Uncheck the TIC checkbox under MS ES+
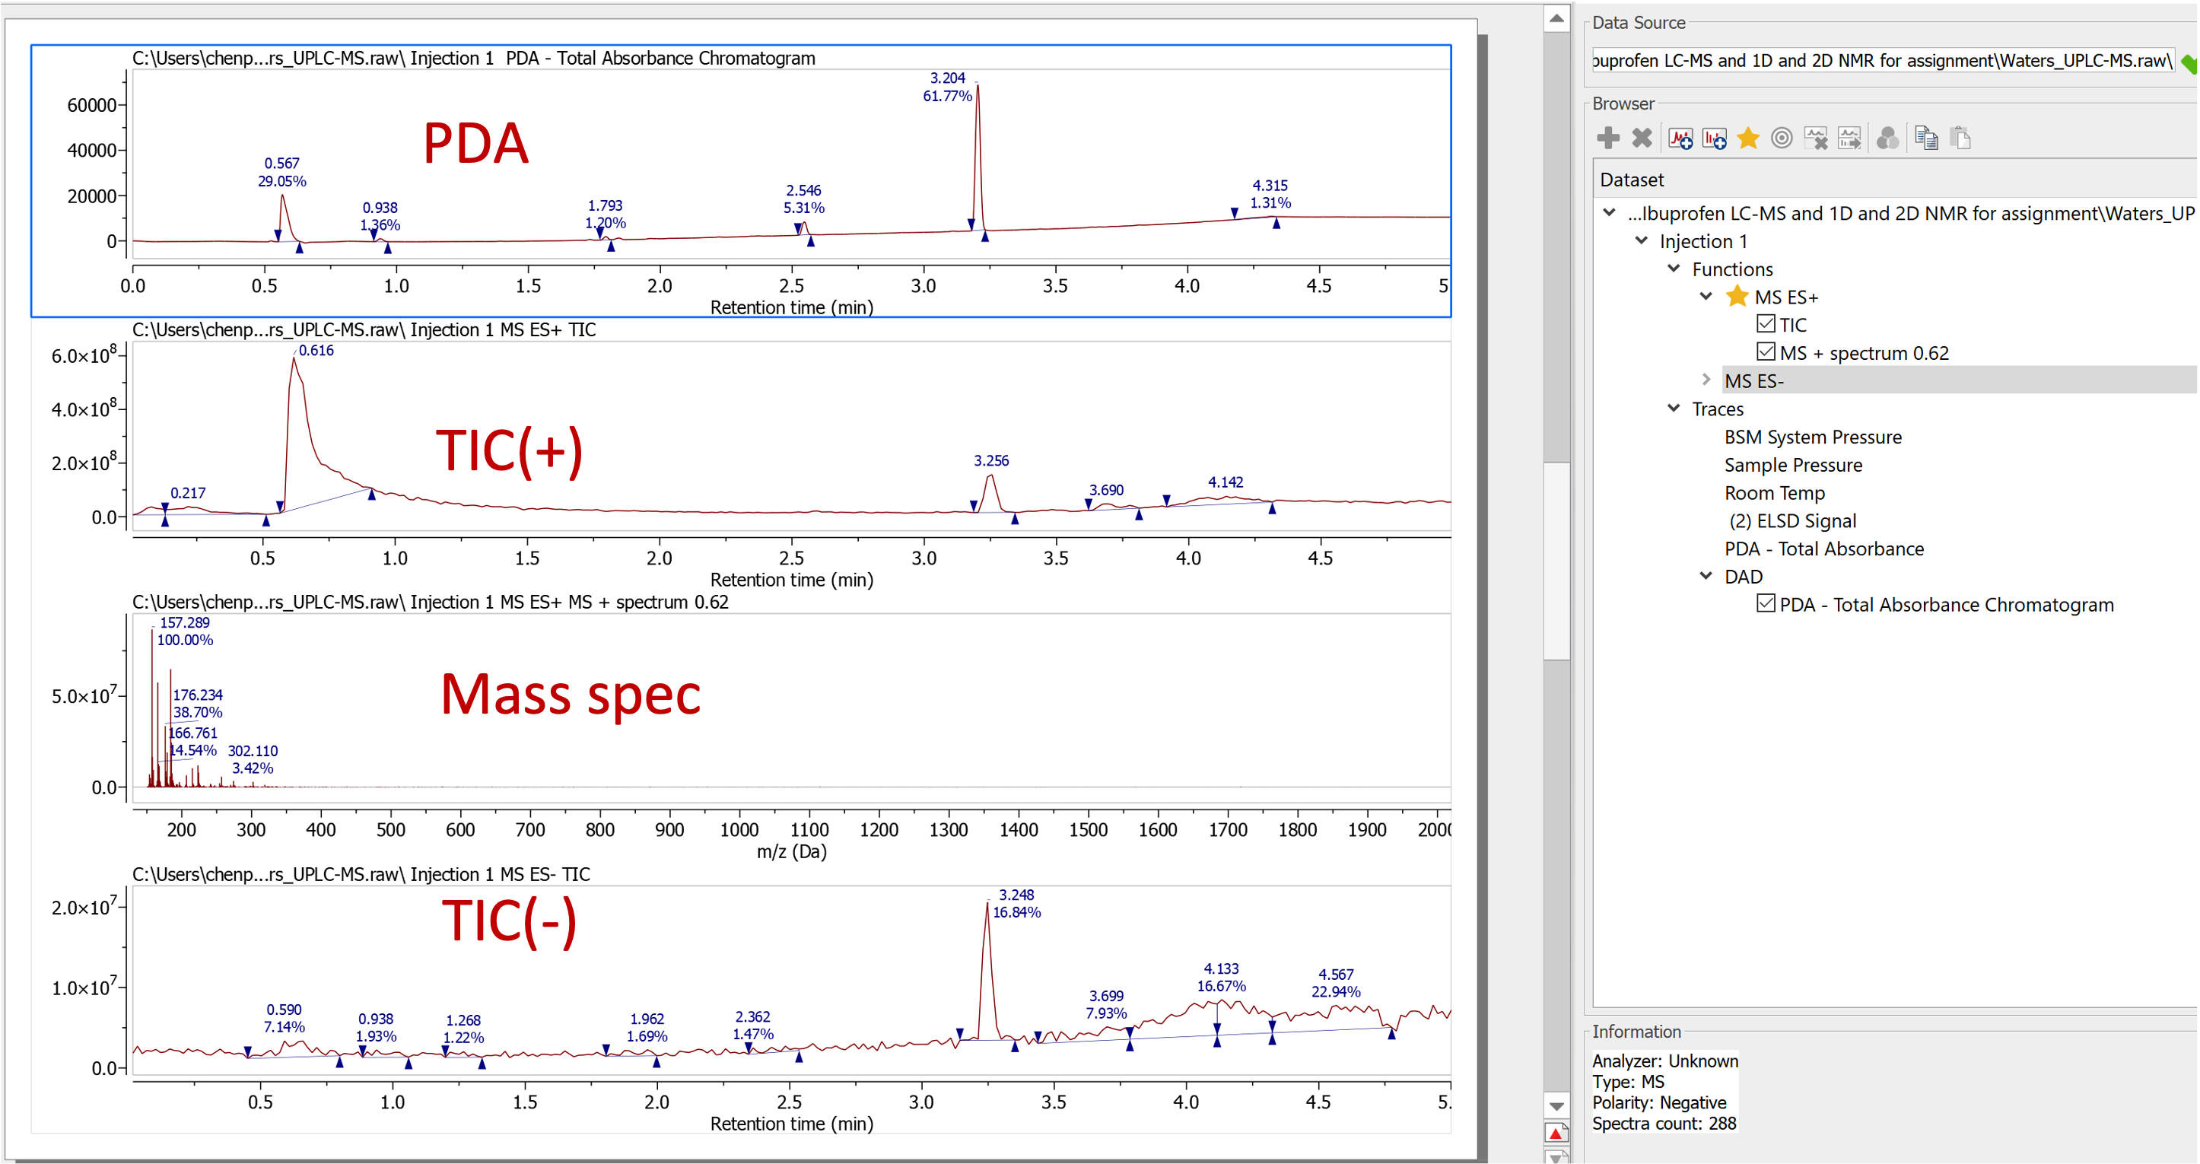This screenshot has height=1164, width=2200. [x=1766, y=323]
